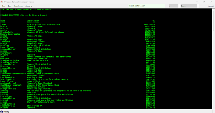The height and width of the screenshot is (113, 215).
Task: Click the 'Ready' status bar text
Action: (x=6, y=112)
